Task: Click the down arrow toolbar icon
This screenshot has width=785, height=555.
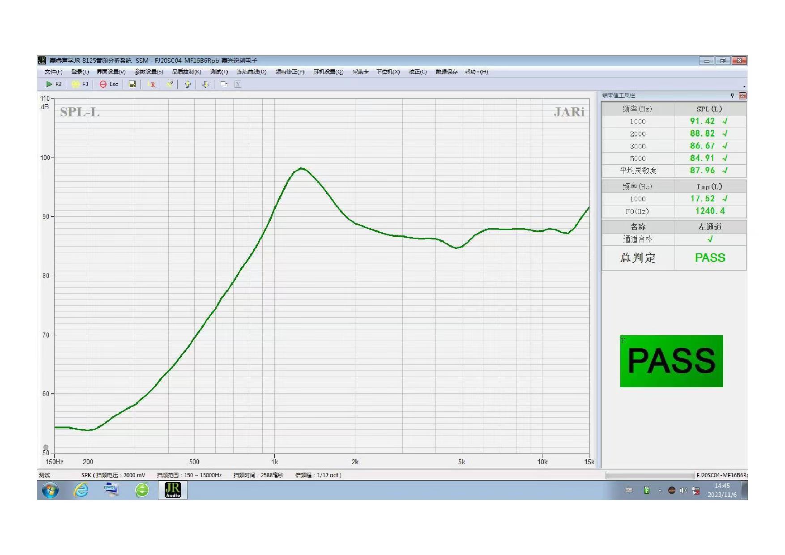Action: (x=205, y=84)
